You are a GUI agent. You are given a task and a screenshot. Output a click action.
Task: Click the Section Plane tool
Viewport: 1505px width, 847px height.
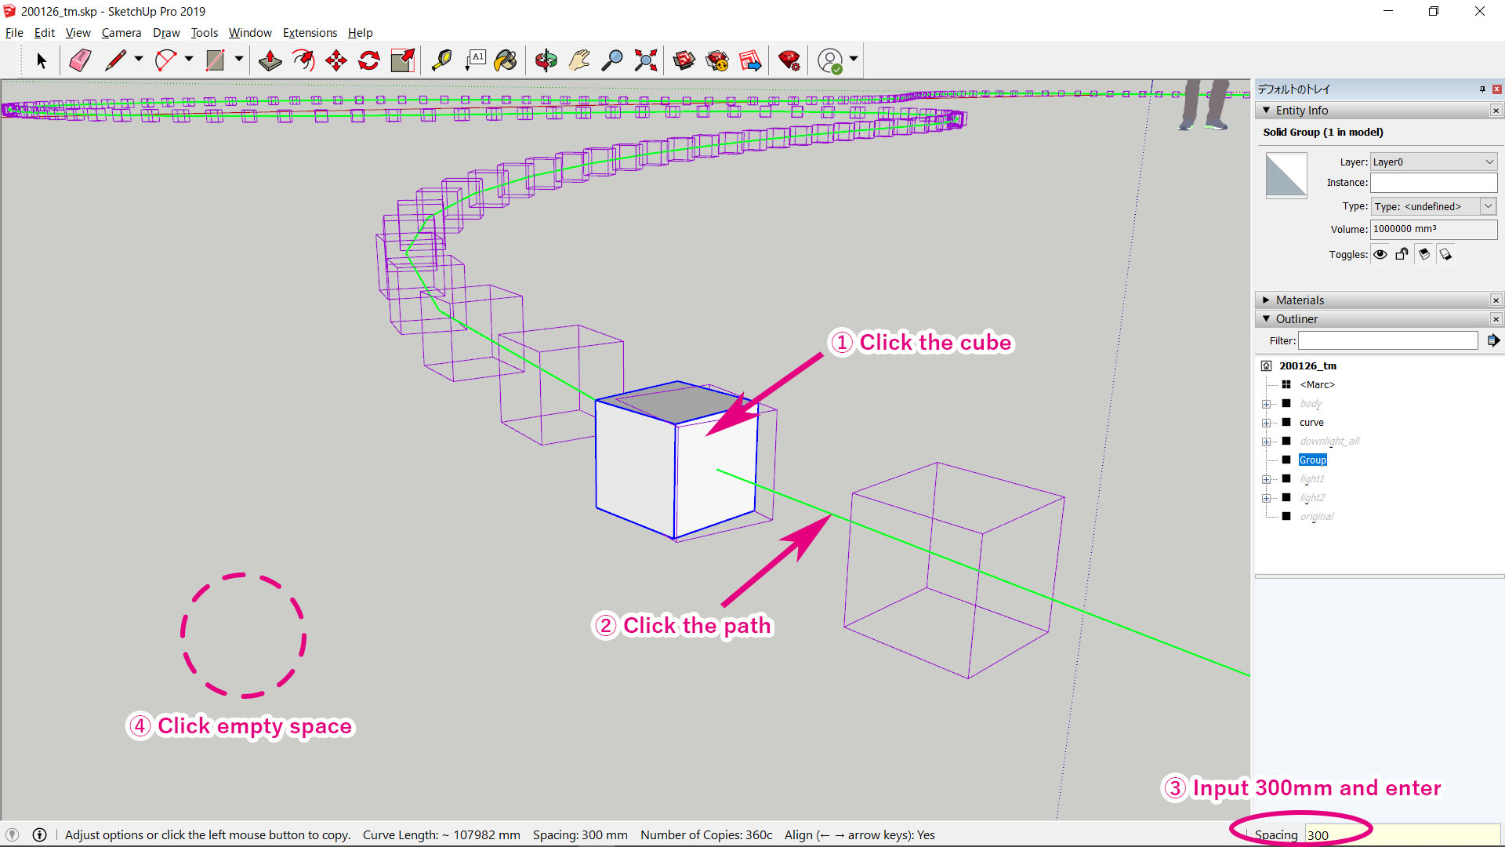click(405, 60)
